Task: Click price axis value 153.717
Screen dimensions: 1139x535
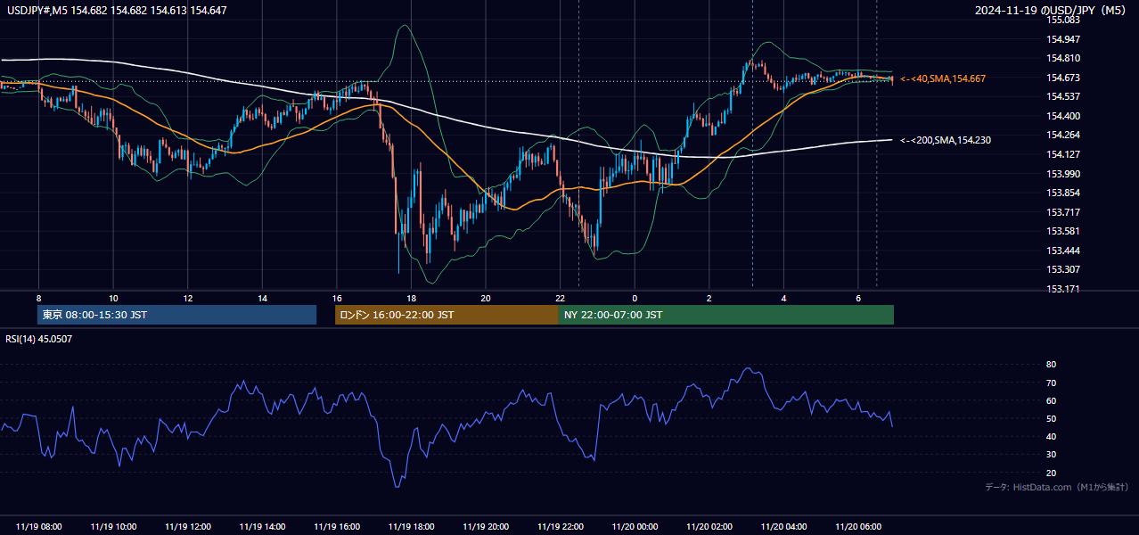Action: click(1062, 212)
